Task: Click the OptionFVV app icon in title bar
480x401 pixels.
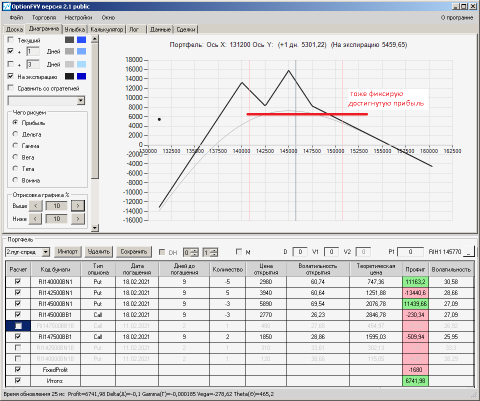Action: (x=6, y=6)
